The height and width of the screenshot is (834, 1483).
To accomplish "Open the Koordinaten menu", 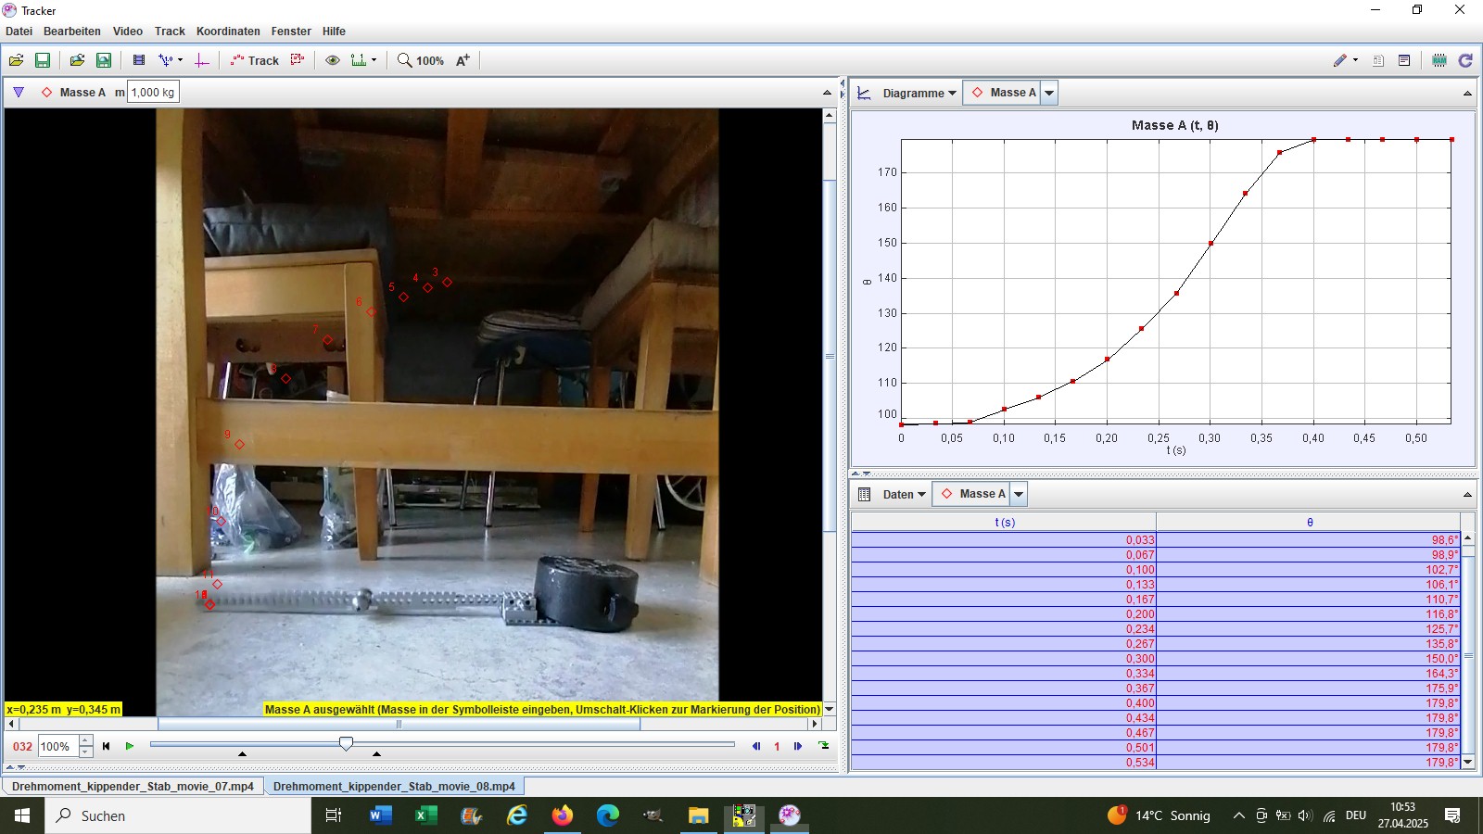I will pos(228,31).
